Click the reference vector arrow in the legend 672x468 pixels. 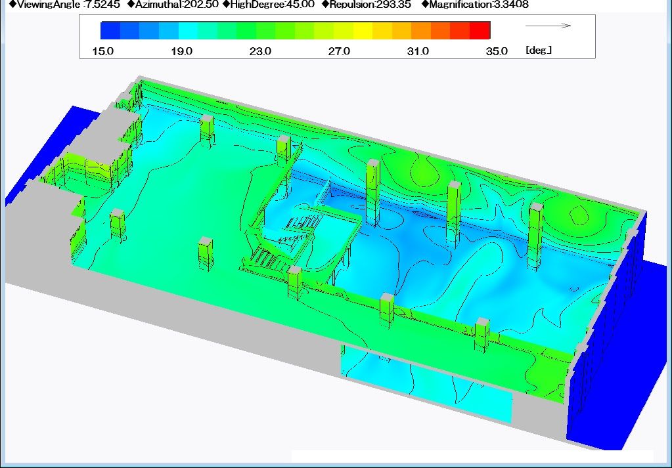point(548,26)
